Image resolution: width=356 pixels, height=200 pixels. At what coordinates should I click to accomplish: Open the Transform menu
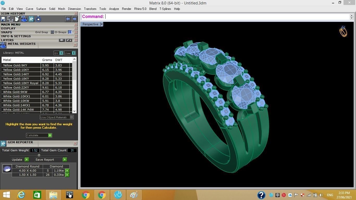90,9
